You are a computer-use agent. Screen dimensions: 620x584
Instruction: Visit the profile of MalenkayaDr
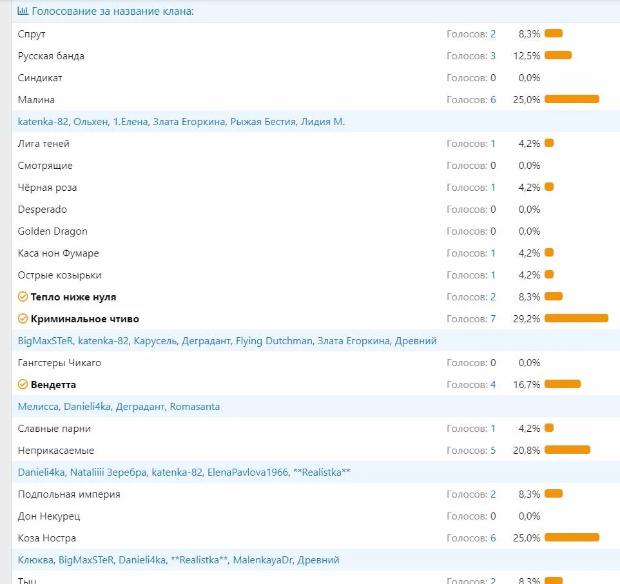(262, 560)
